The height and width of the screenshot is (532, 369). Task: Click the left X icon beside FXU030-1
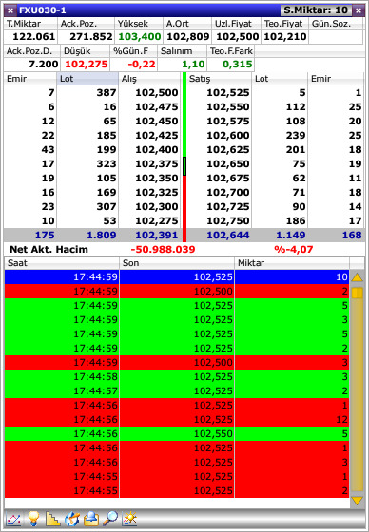(10, 10)
